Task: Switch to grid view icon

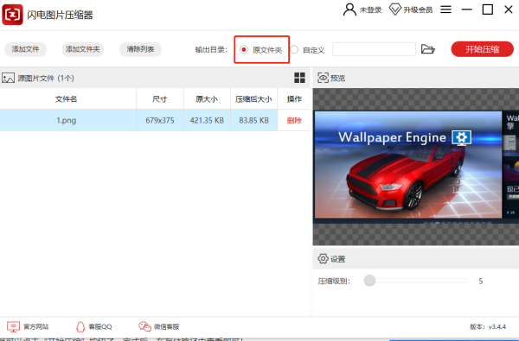Action: click(299, 78)
